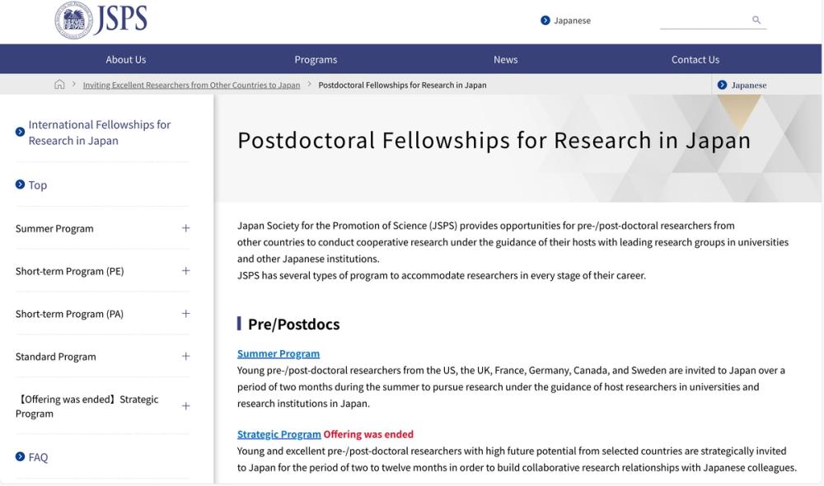Open the Strategic Program link in content
The height and width of the screenshot is (486, 824).
(279, 434)
